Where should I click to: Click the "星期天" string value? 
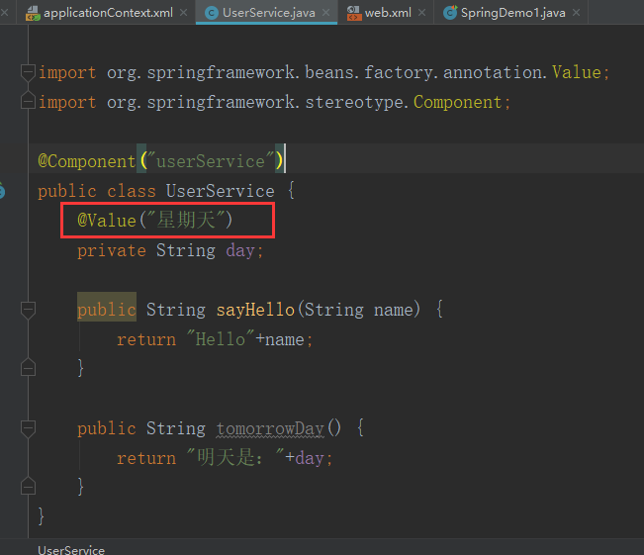tap(186, 220)
